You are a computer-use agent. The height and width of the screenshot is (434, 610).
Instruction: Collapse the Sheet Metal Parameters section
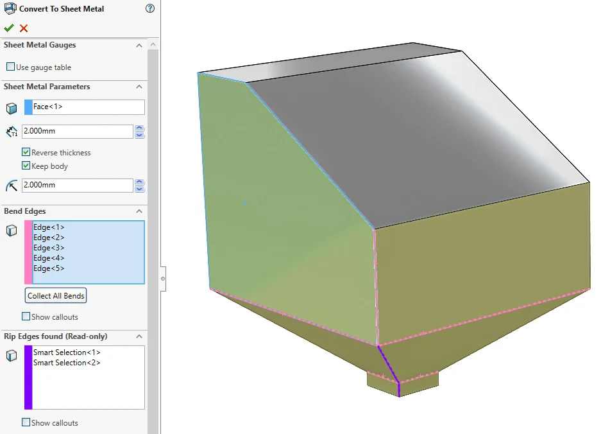click(x=139, y=87)
